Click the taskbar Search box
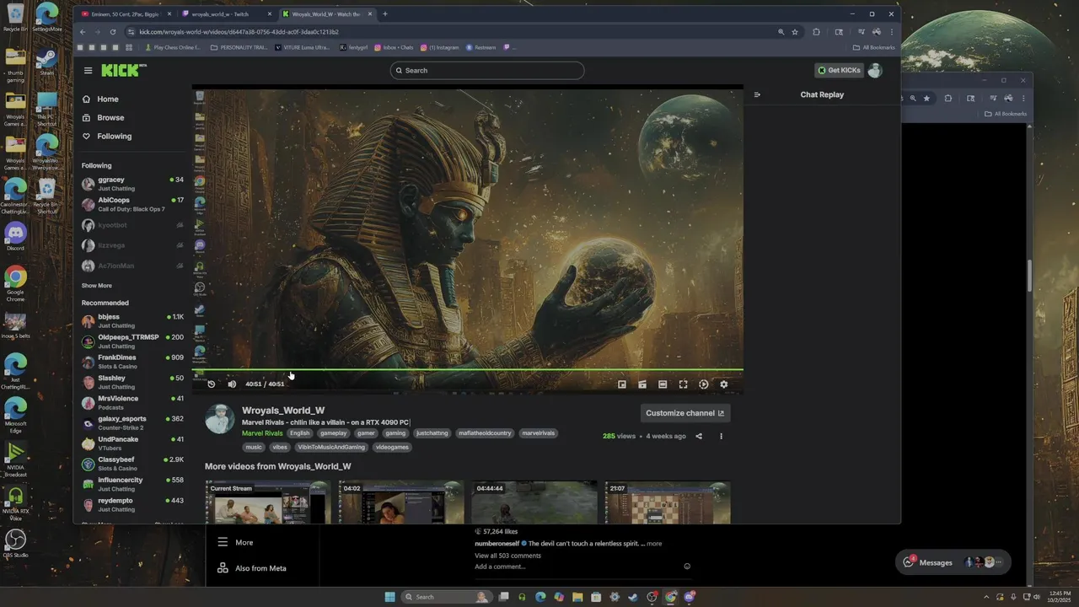 coord(447,597)
